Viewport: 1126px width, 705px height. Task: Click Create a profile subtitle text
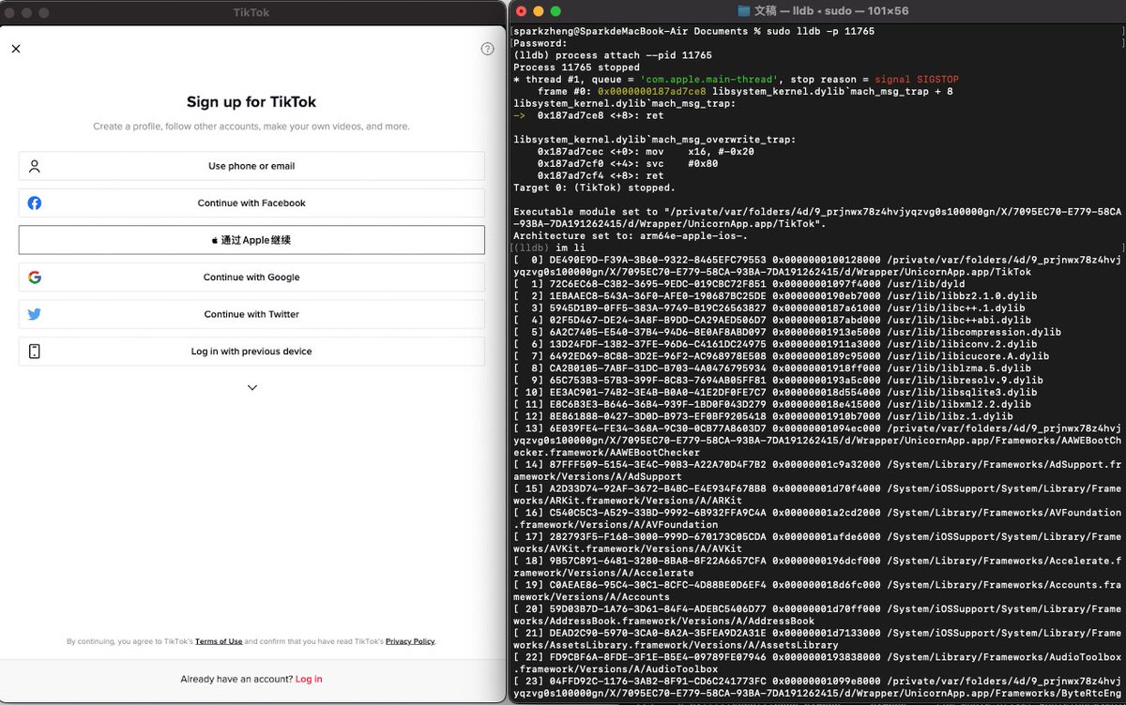click(251, 127)
